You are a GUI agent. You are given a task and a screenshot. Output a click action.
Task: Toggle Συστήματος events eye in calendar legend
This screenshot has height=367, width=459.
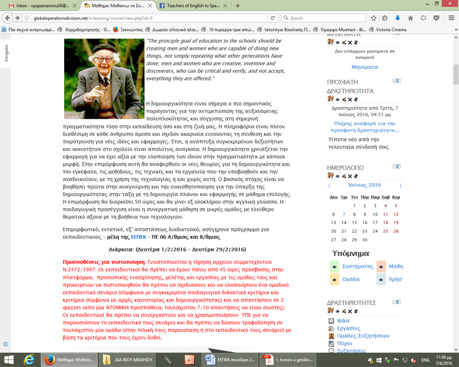(334, 267)
